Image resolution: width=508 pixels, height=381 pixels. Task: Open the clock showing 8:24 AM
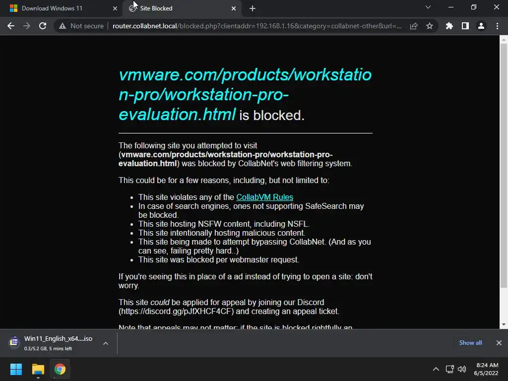486,369
